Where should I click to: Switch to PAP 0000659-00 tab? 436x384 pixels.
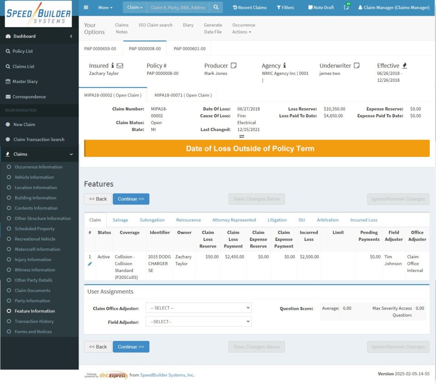tap(100, 49)
